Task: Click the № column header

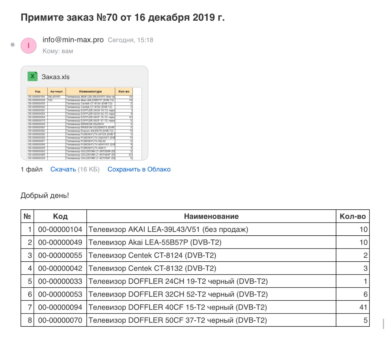Action: click(27, 216)
